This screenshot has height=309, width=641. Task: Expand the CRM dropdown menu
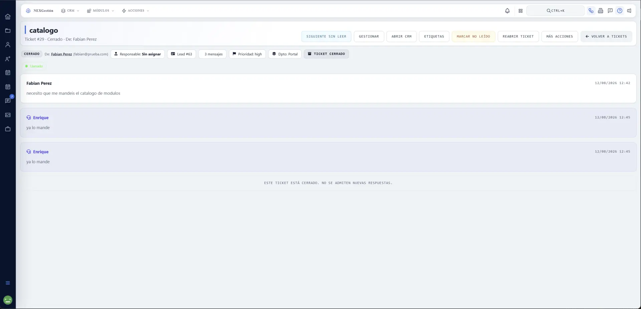coord(70,11)
